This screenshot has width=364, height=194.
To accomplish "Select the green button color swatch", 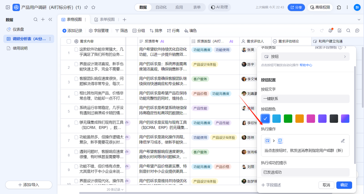I will tap(288, 118).
